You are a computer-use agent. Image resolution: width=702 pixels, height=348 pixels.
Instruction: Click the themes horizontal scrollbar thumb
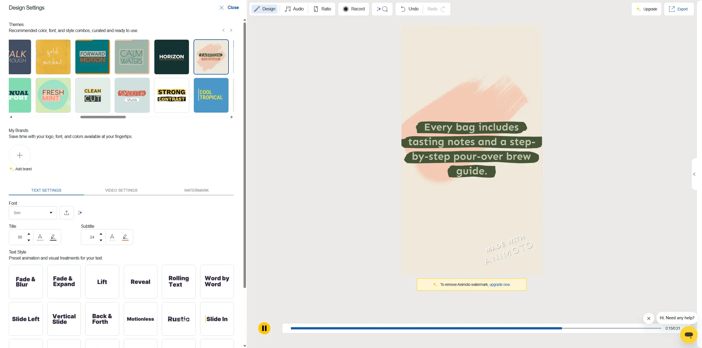point(103,117)
